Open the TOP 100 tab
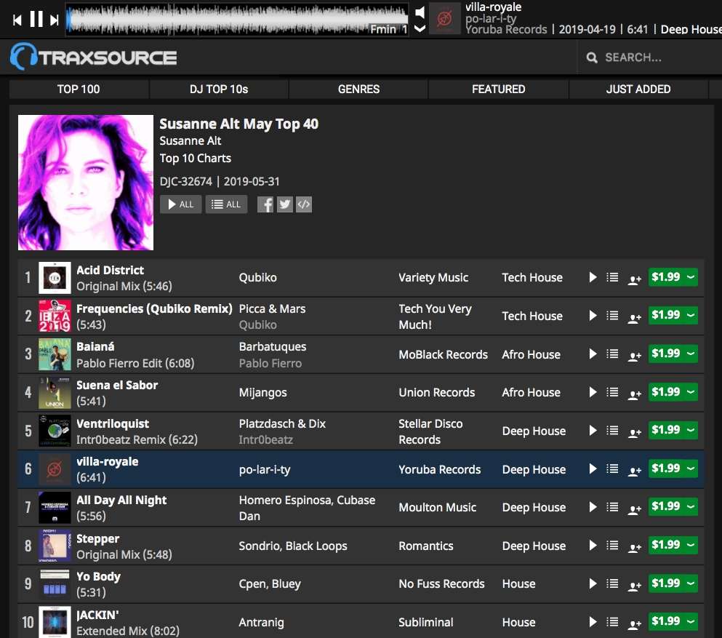 pyautogui.click(x=79, y=89)
